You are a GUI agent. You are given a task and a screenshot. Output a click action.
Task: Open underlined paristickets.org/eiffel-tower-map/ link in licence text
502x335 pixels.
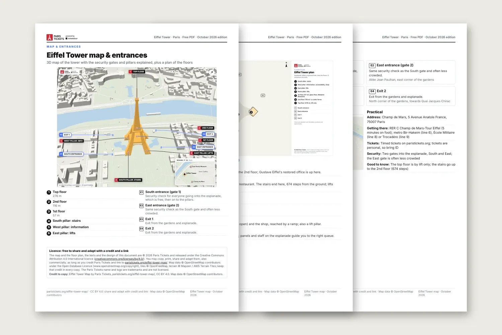(146, 263)
